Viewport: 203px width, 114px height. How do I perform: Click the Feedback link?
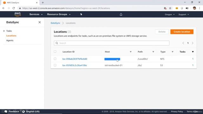point(14,111)
